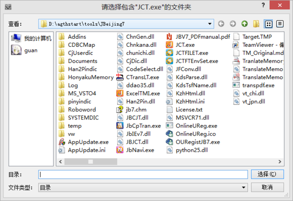Click the scrollbar left arrow
Screen dimensions: 293x201
[x=60, y=162]
